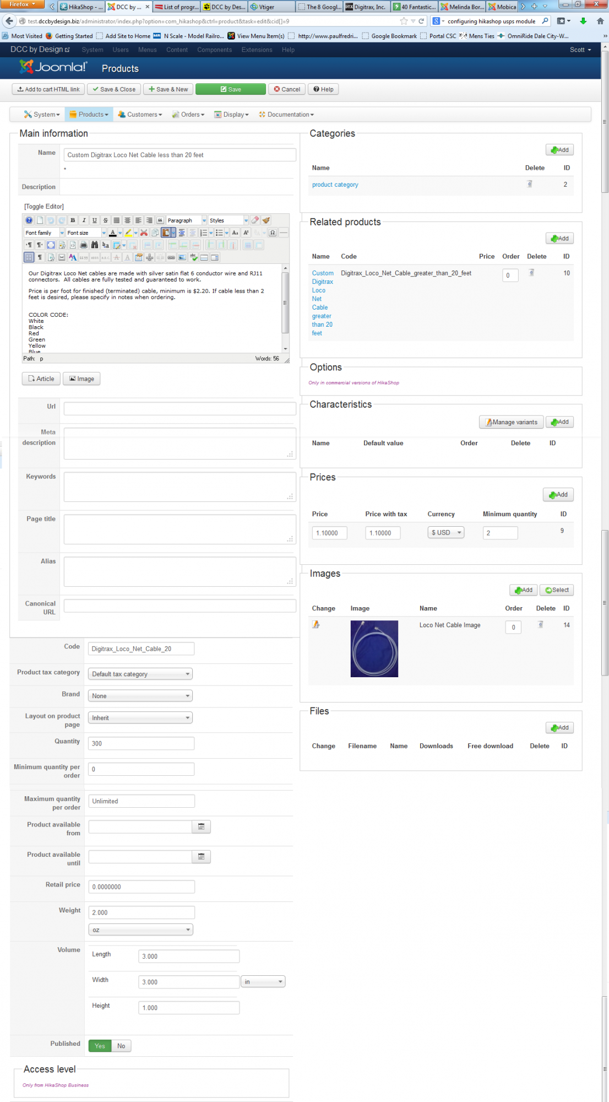The width and height of the screenshot is (609, 1102).
Task: Open the Styles dropdown
Action: tap(229, 220)
